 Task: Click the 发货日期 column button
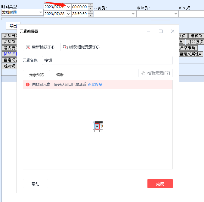[x=9, y=36]
